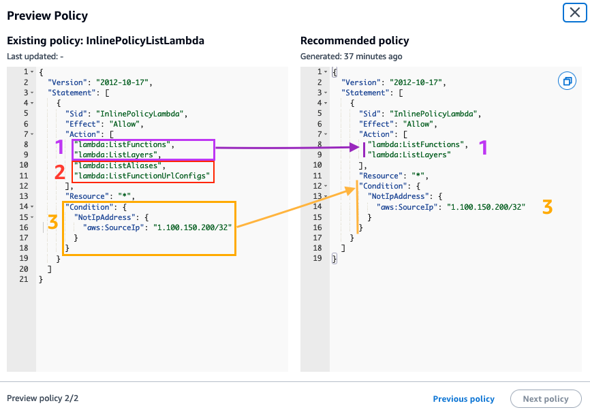This screenshot has height=412, width=590.
Task: Collapse line 1 of the recommended policy
Action: [x=326, y=71]
